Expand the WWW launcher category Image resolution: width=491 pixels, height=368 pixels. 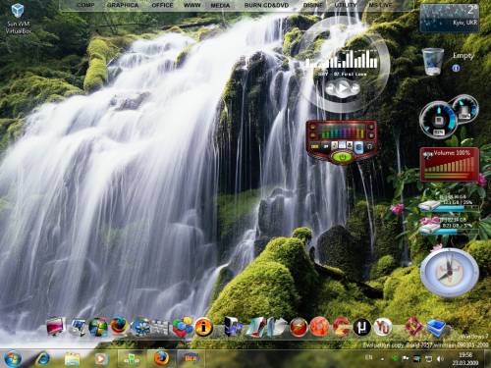click(x=192, y=5)
